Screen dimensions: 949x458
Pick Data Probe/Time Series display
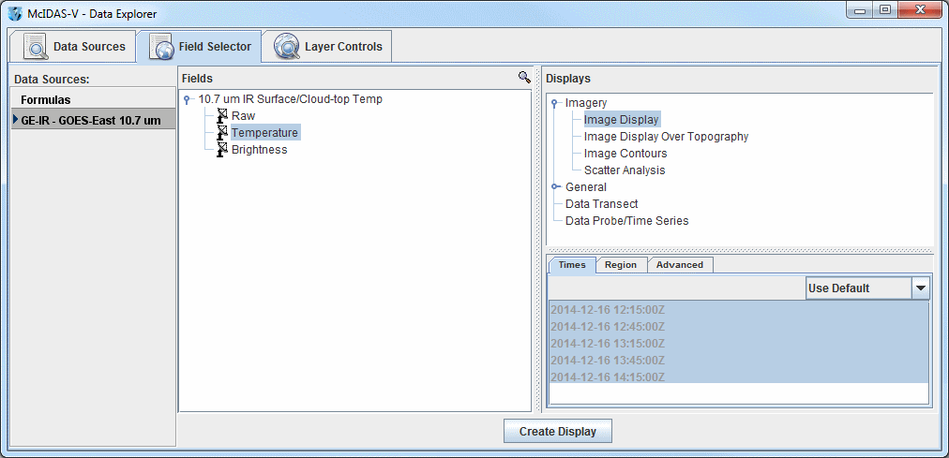click(x=626, y=221)
